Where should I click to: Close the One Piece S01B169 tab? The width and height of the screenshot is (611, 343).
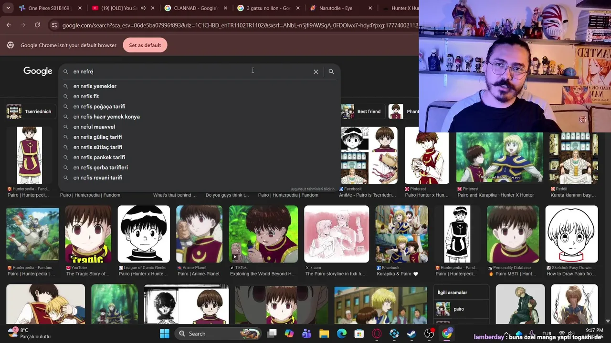[x=80, y=8]
